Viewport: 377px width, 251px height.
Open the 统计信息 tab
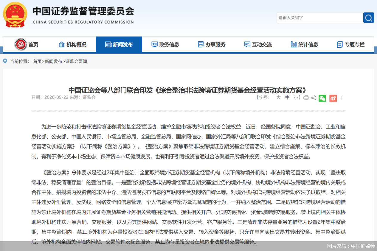(x=304, y=44)
